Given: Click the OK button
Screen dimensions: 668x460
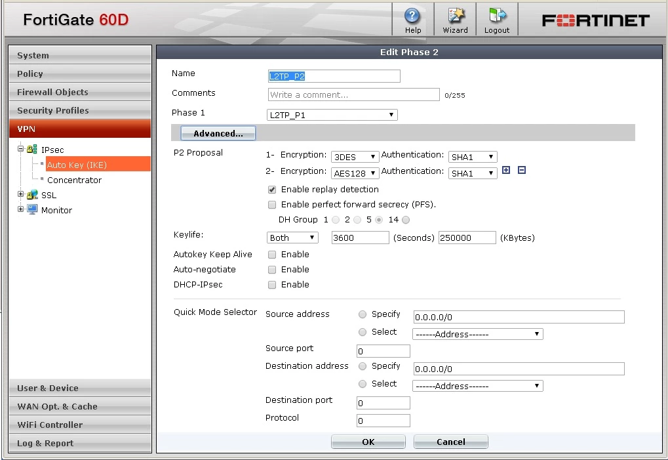Looking at the screenshot, I should click(368, 442).
